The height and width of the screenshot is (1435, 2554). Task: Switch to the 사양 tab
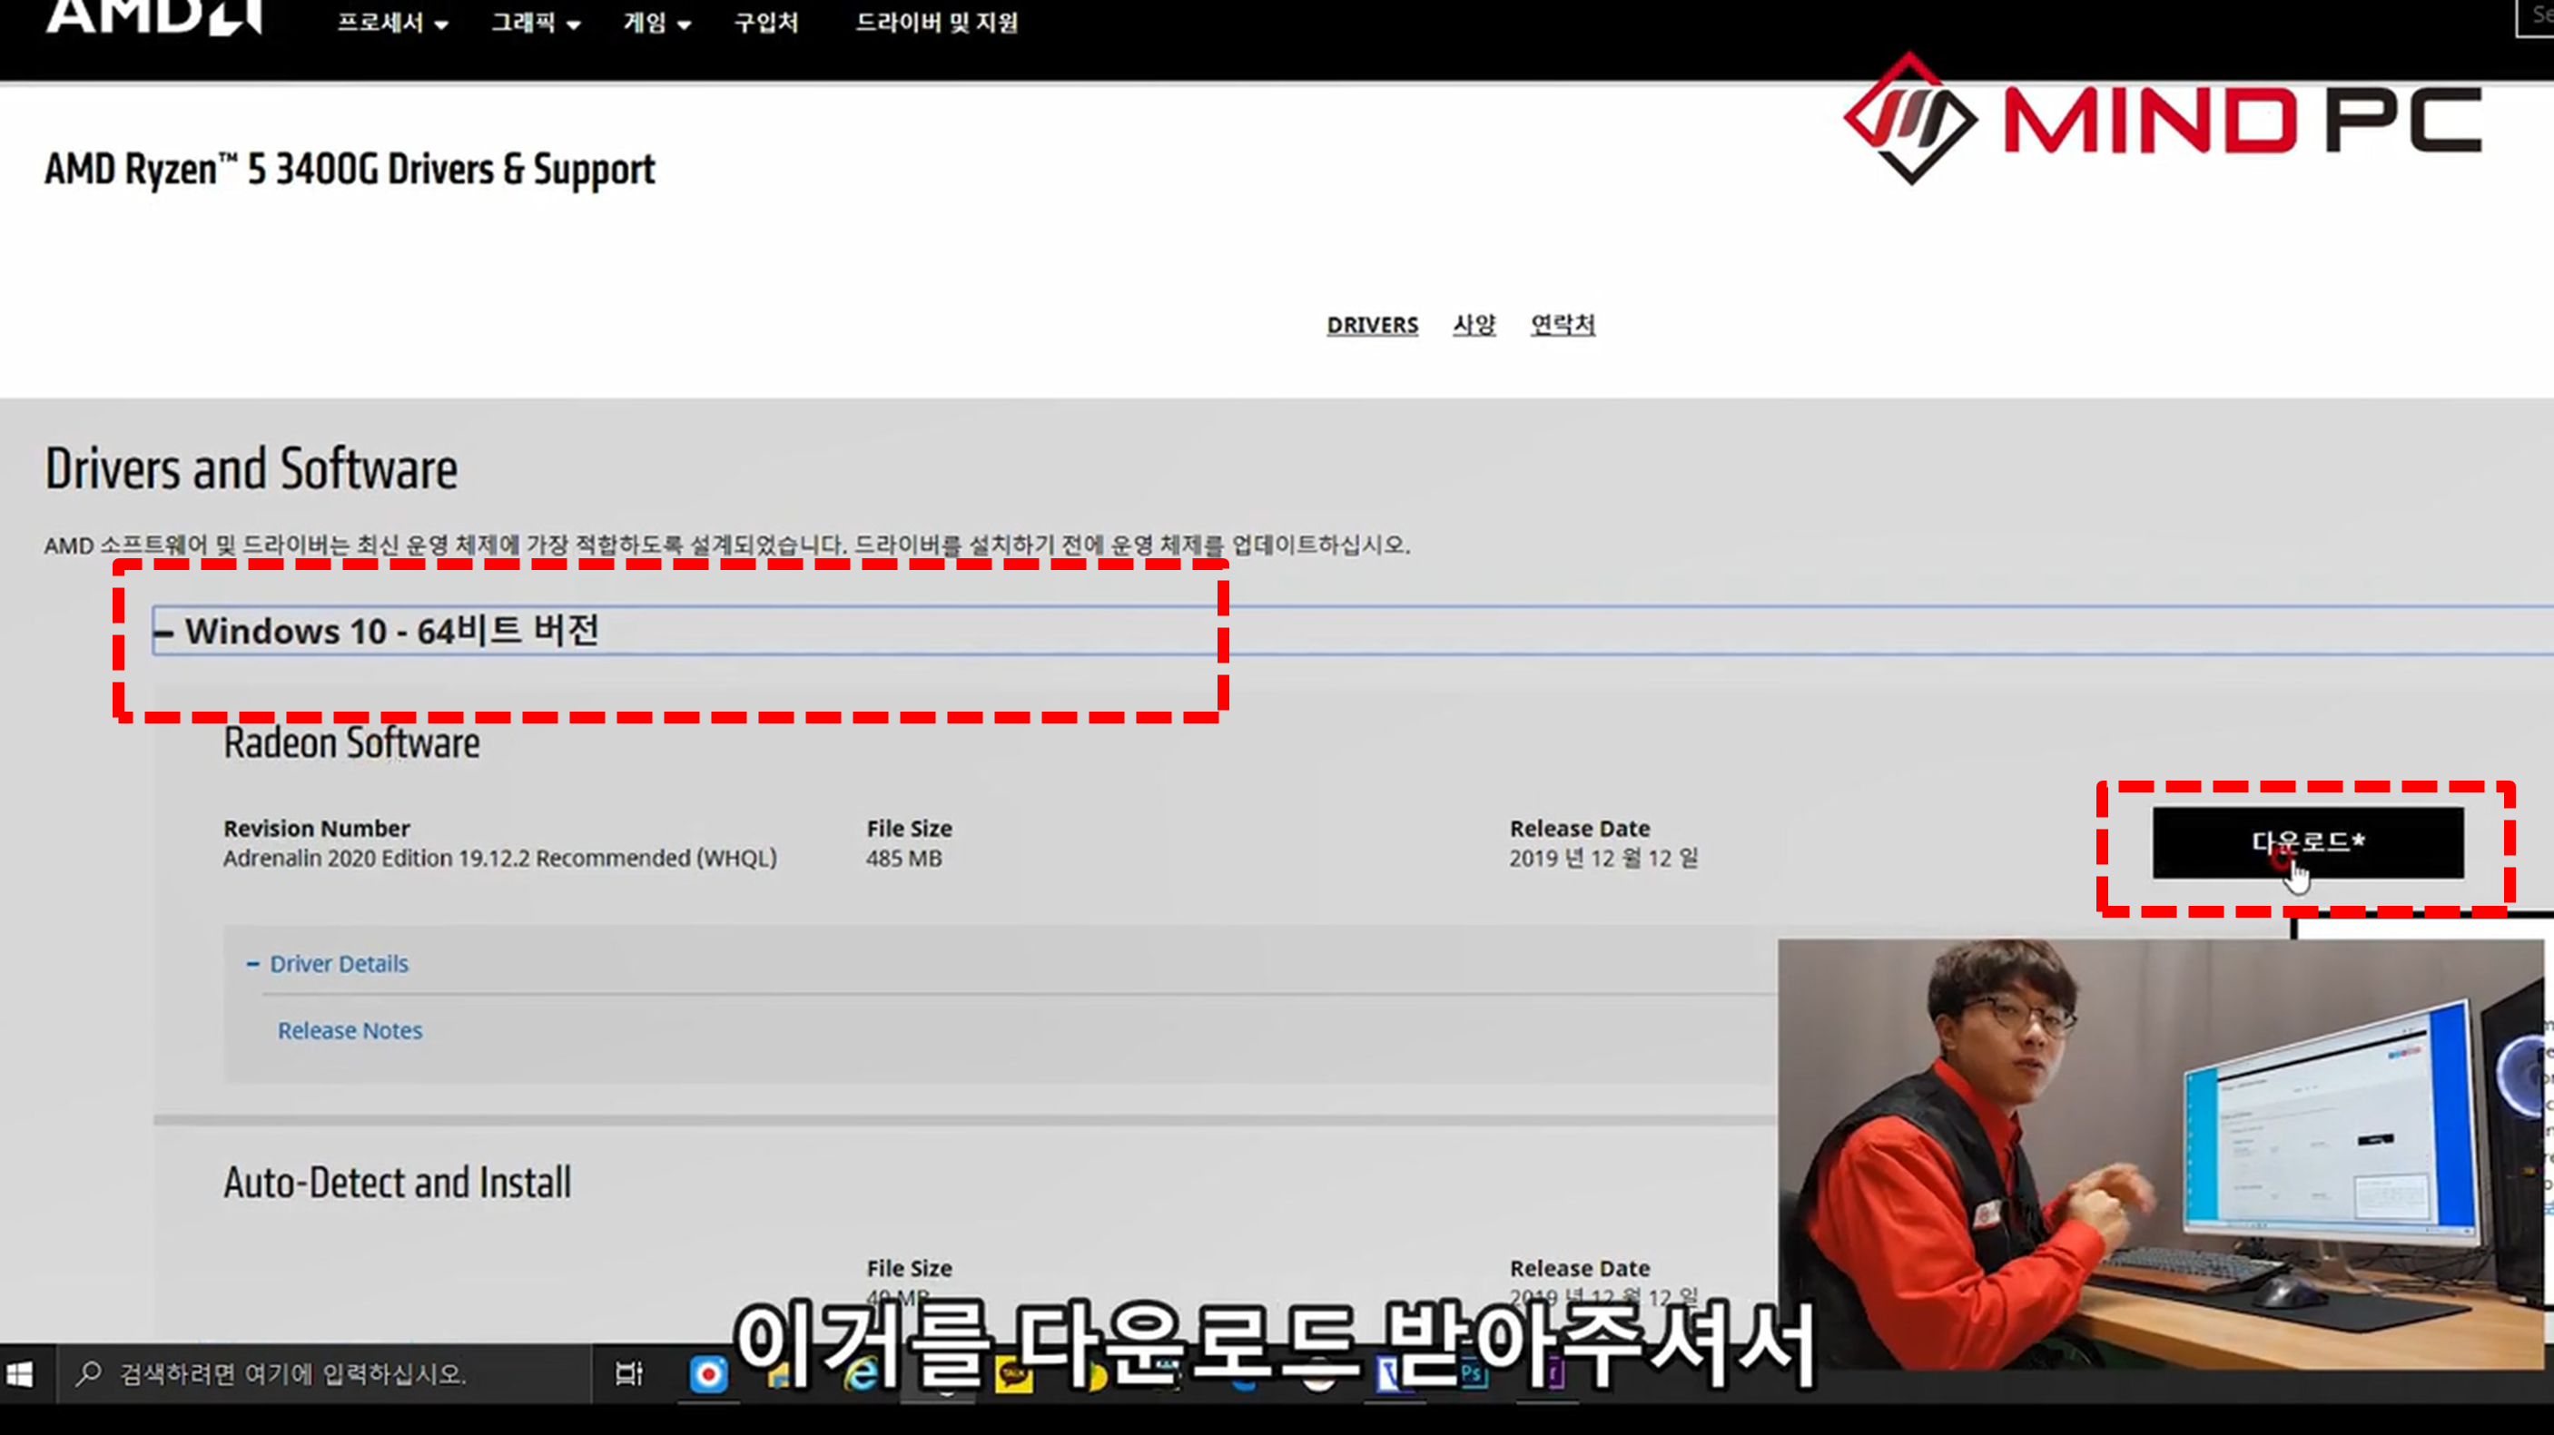click(x=1474, y=325)
